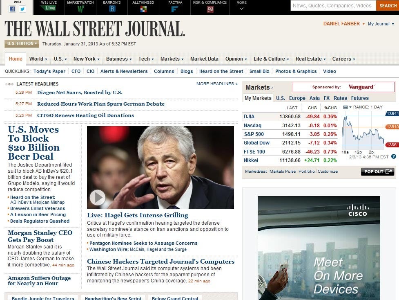Viewport: 399px width, 300px height.
Task: Open WSJ Facebook icon
Action: coord(12,9)
